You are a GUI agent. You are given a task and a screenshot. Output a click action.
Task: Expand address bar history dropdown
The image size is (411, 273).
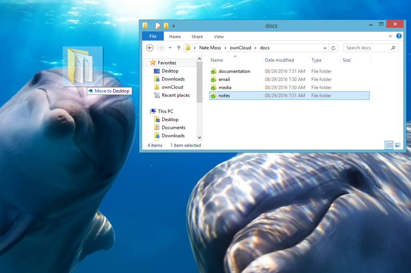click(x=325, y=48)
